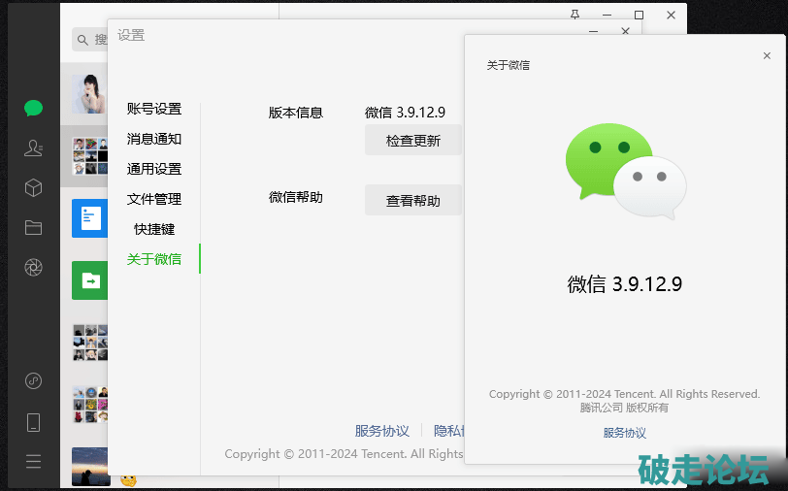Select the 消息通知 settings tab
The height and width of the screenshot is (491, 788).
coord(154,139)
